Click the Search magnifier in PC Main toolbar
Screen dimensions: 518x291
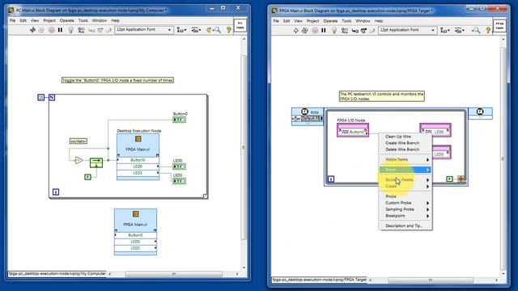pyautogui.click(x=218, y=30)
